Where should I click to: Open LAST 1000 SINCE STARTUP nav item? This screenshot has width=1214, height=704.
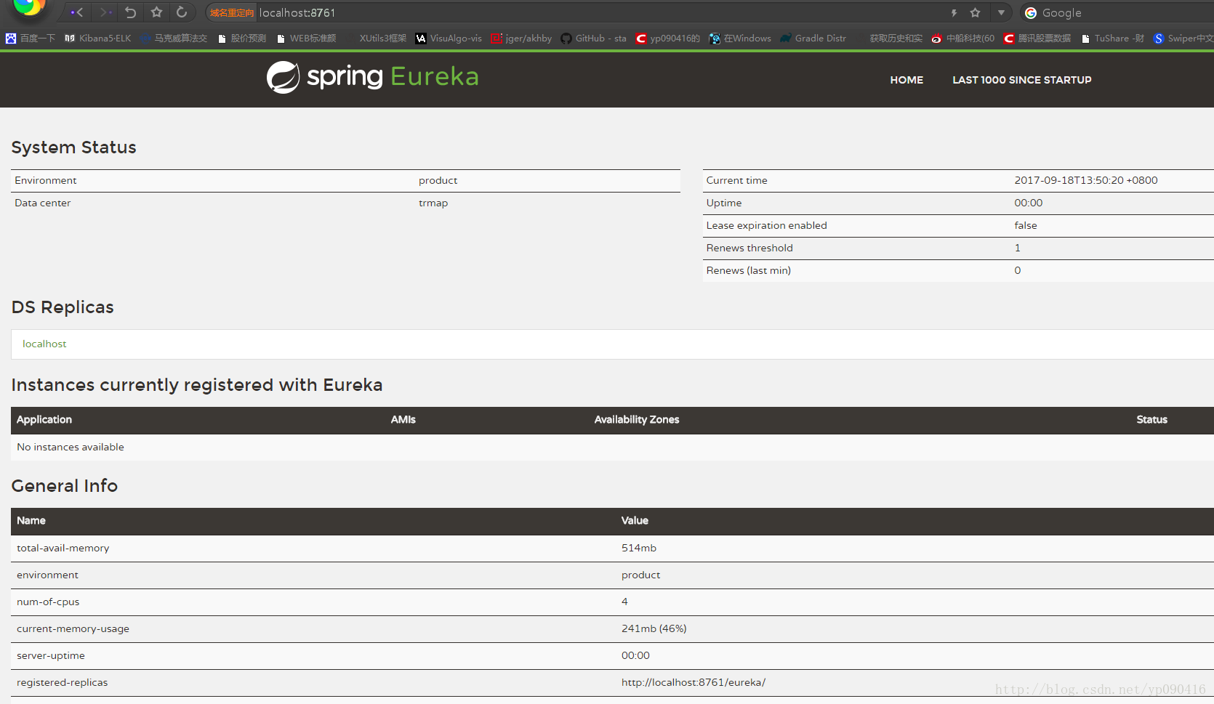click(1022, 80)
